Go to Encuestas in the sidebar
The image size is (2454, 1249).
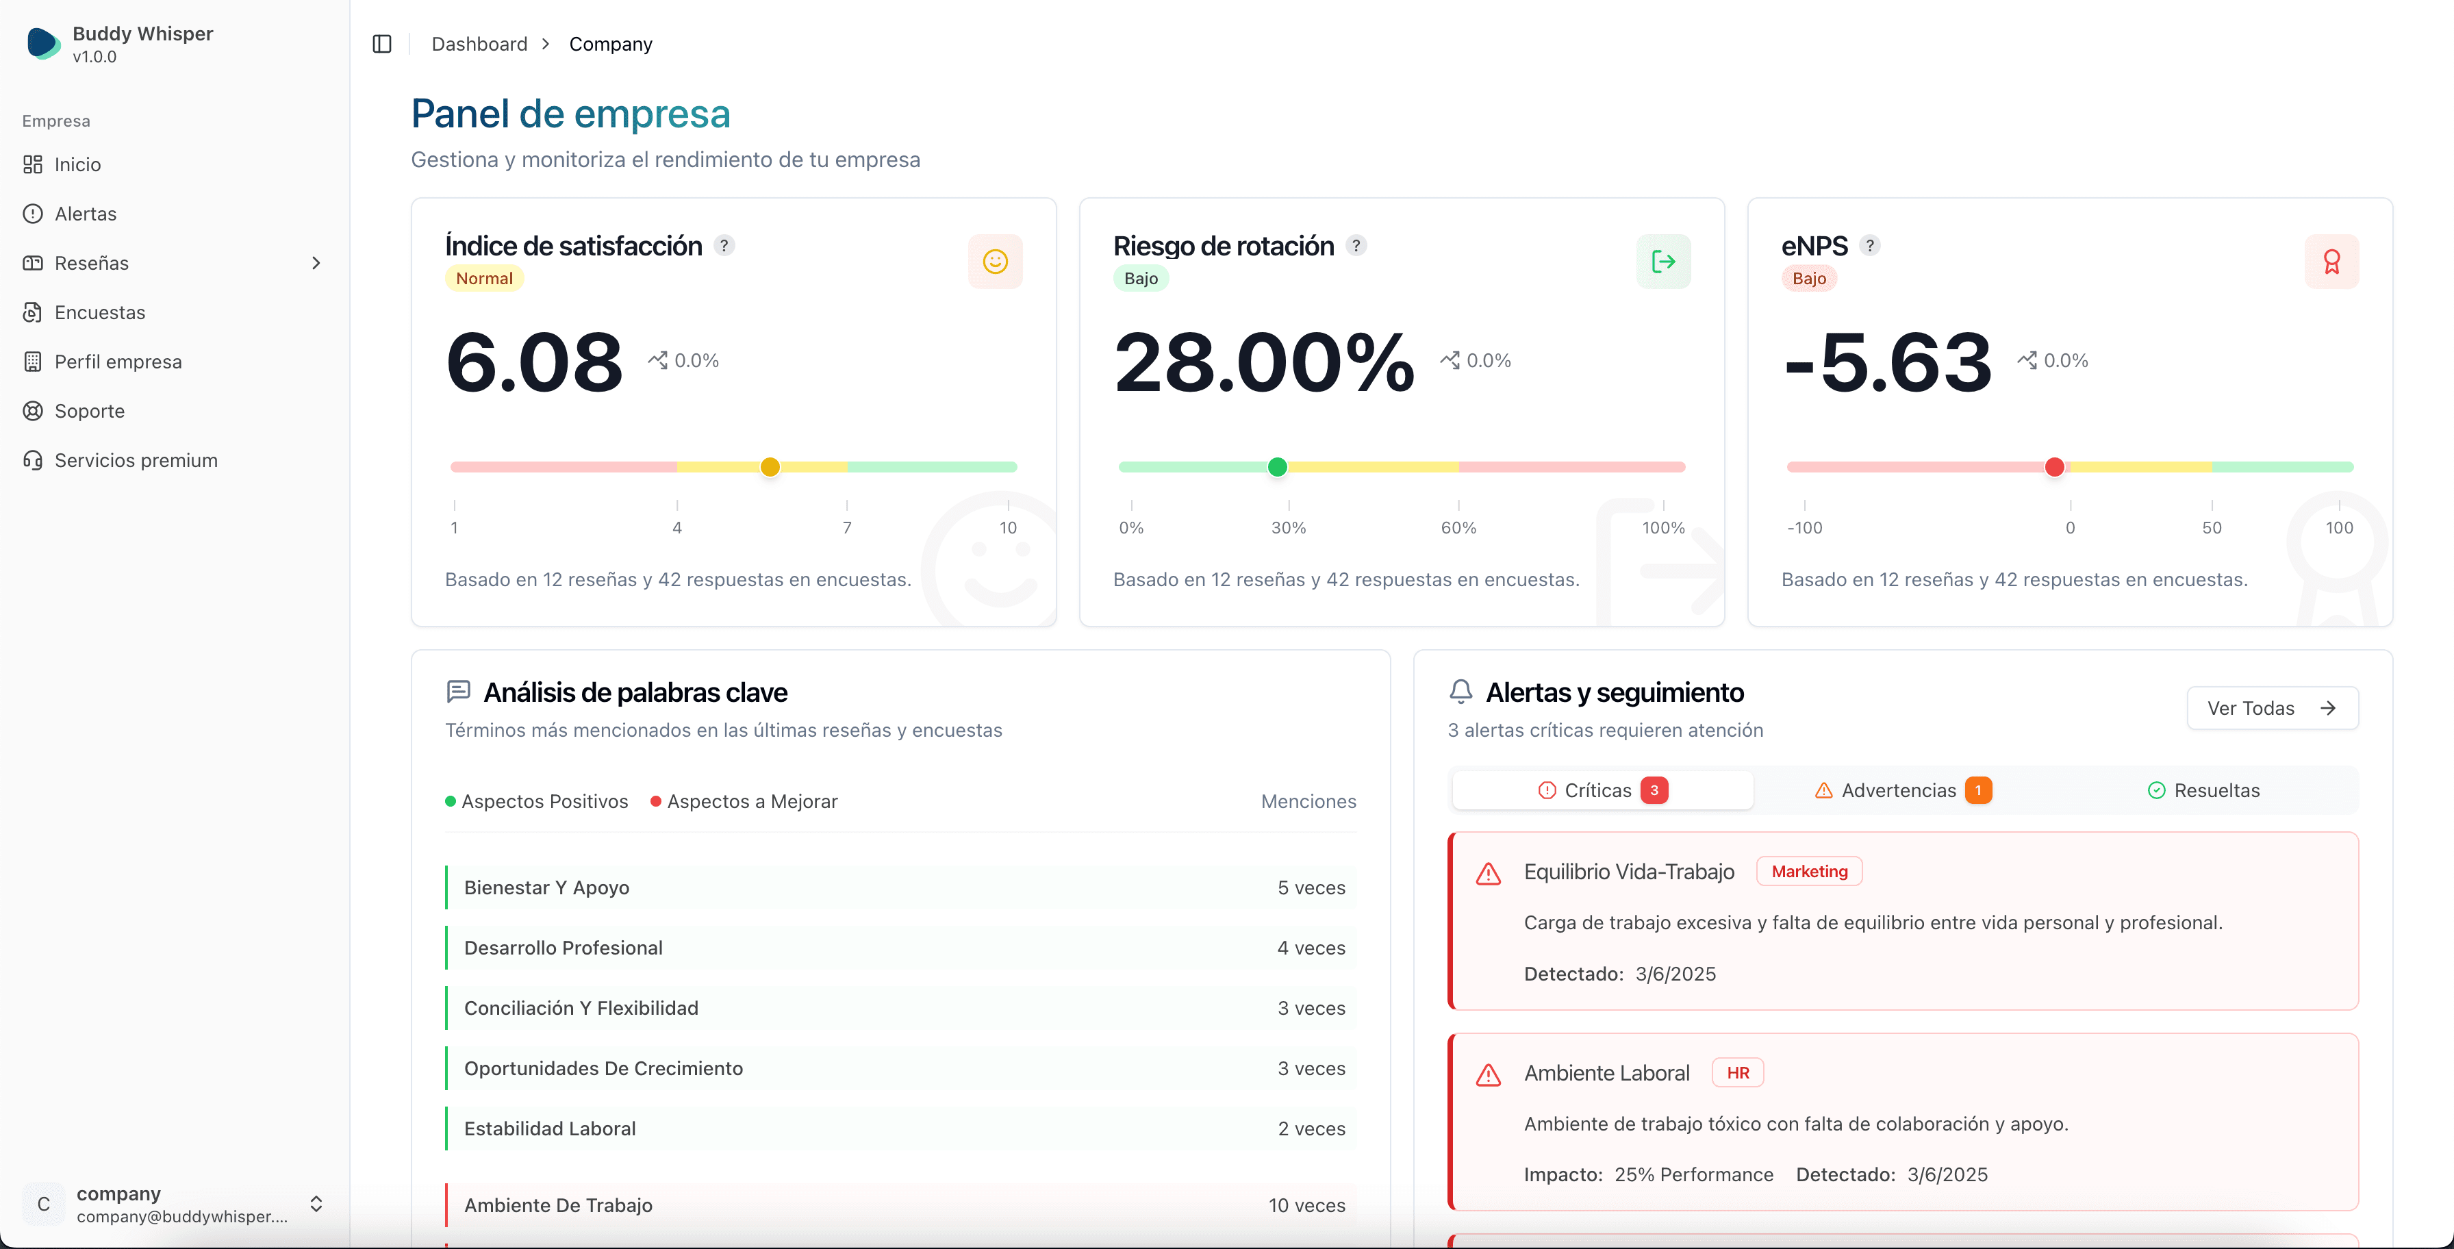coord(175,312)
